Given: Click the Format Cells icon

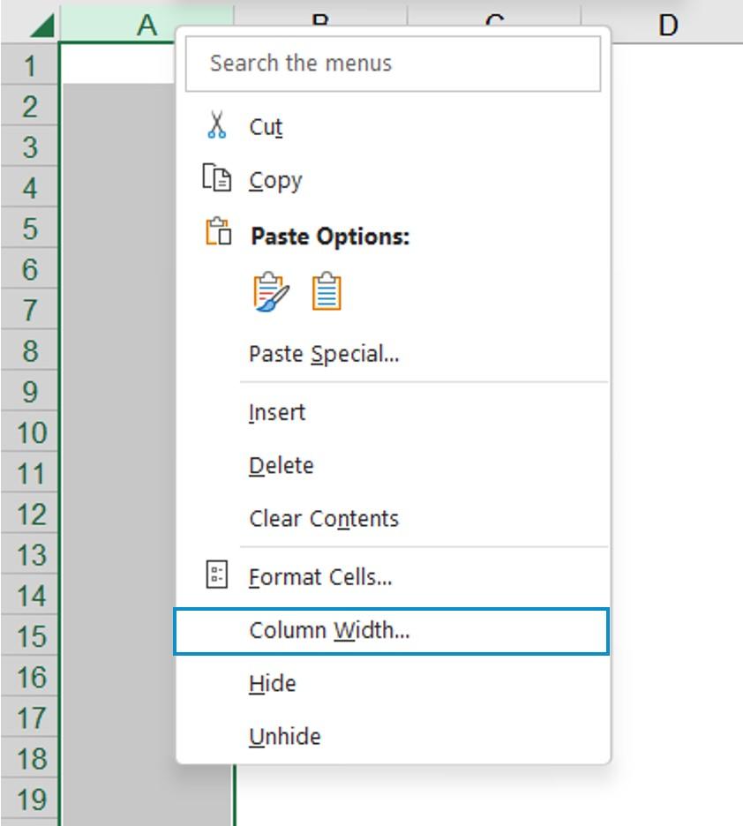Looking at the screenshot, I should 216,574.
